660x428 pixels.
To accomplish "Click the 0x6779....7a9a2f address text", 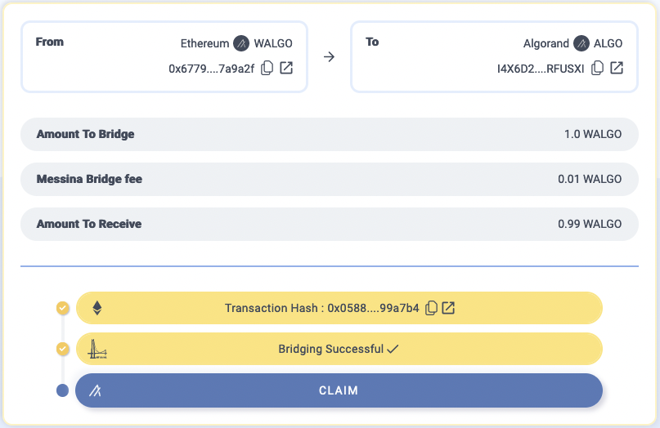I will (211, 69).
